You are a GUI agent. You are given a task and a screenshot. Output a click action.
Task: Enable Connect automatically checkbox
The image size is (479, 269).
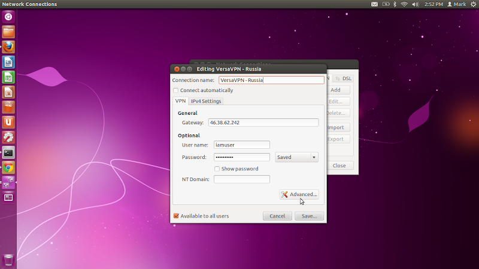tap(175, 90)
